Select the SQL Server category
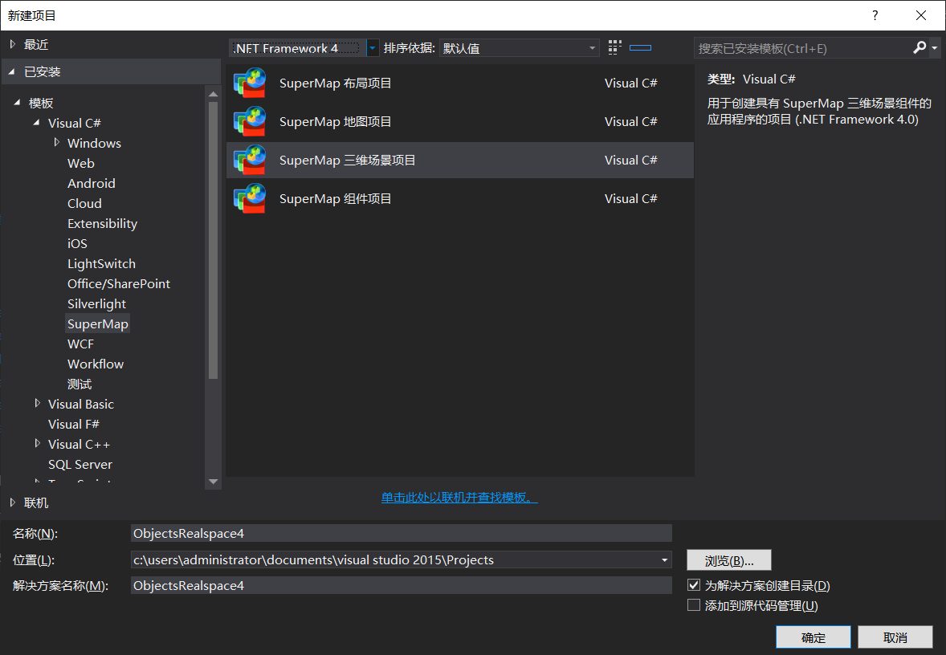Screen dimensions: 946x655 click(80, 464)
